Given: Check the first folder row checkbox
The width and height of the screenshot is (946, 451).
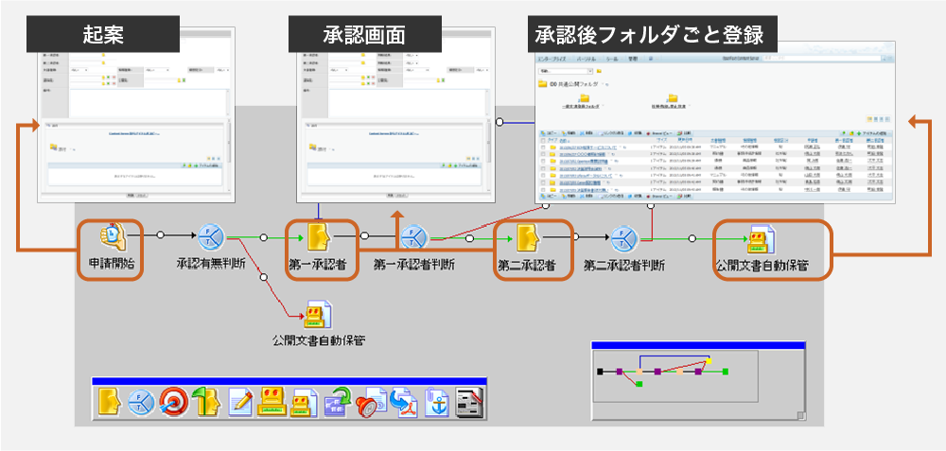Looking at the screenshot, I should (542, 147).
